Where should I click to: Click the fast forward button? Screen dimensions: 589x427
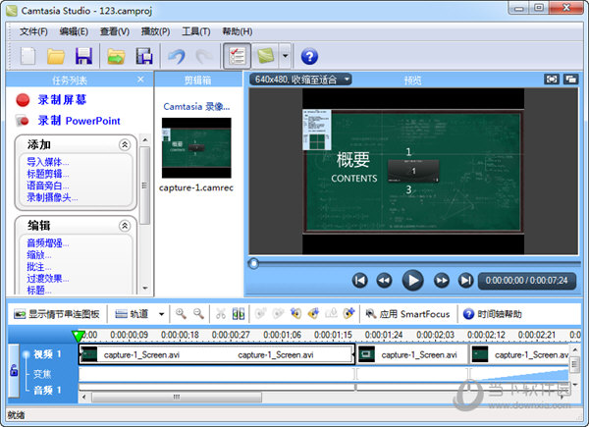442,281
